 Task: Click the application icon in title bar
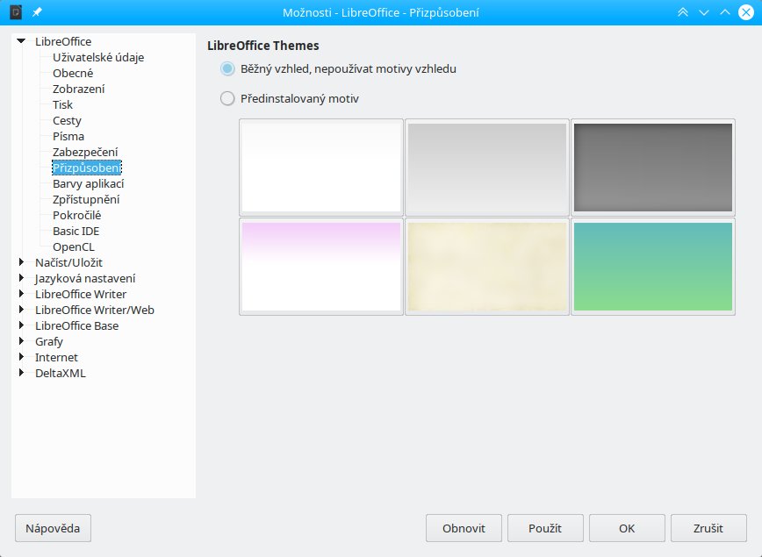pyautogui.click(x=16, y=12)
